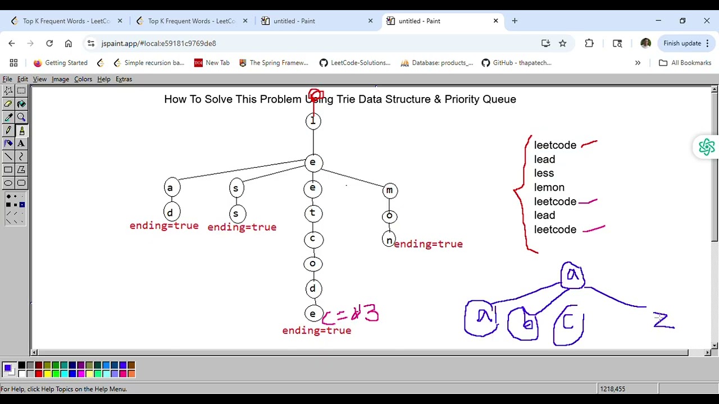Choose the Rectangle shape tool
The image size is (719, 404).
point(8,169)
